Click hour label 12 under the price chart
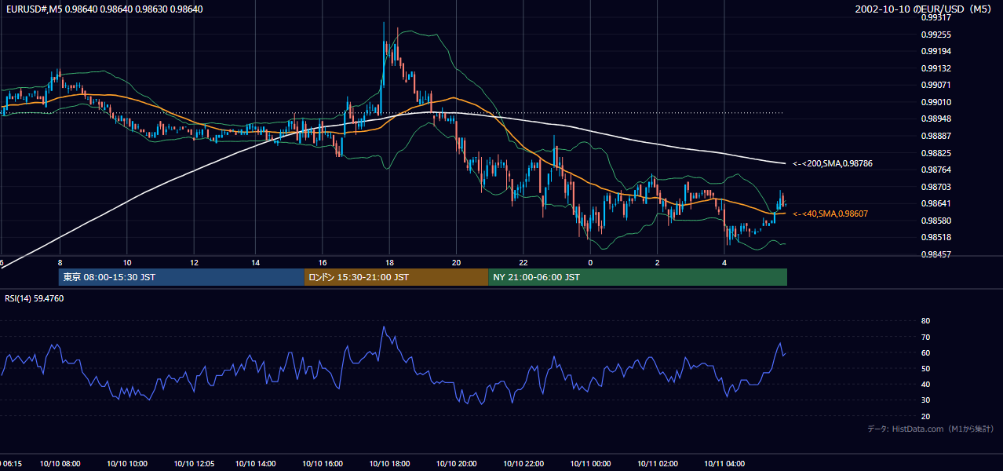This screenshot has width=1003, height=471. coord(194,263)
